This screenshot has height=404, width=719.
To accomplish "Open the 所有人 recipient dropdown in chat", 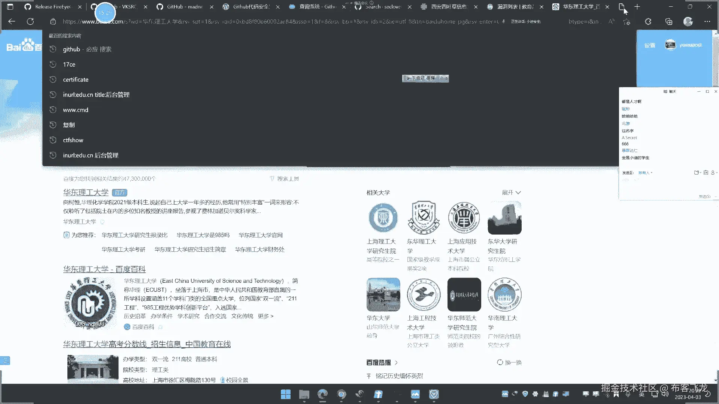I will [x=645, y=173].
